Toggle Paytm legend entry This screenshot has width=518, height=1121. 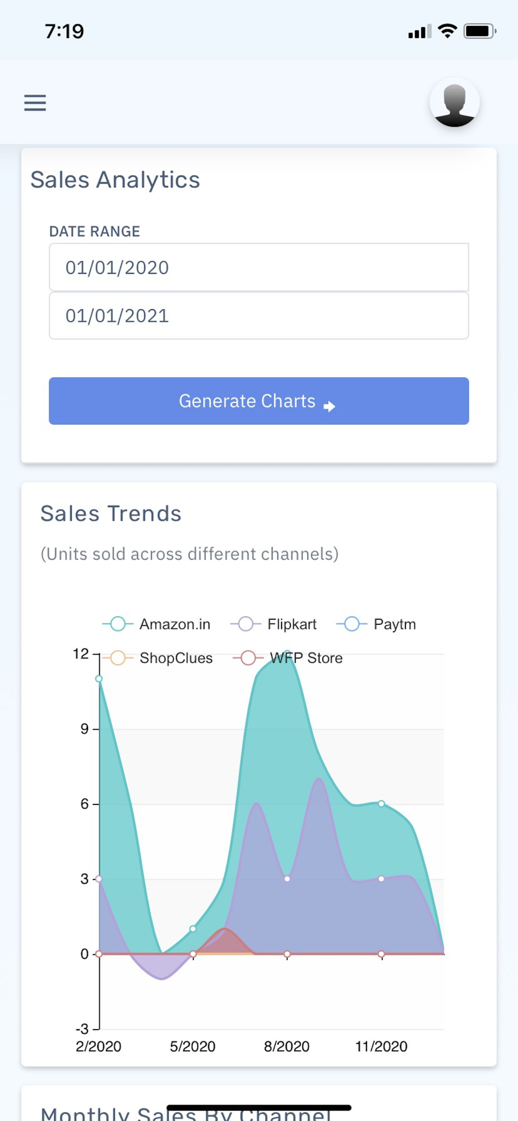click(377, 624)
